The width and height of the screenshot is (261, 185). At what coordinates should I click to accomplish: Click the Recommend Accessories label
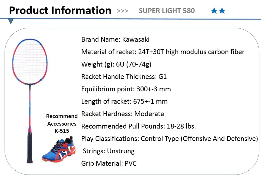click(62, 120)
